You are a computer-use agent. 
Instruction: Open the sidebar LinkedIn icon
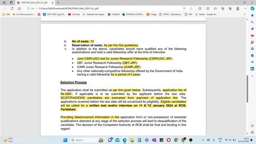click(252, 69)
